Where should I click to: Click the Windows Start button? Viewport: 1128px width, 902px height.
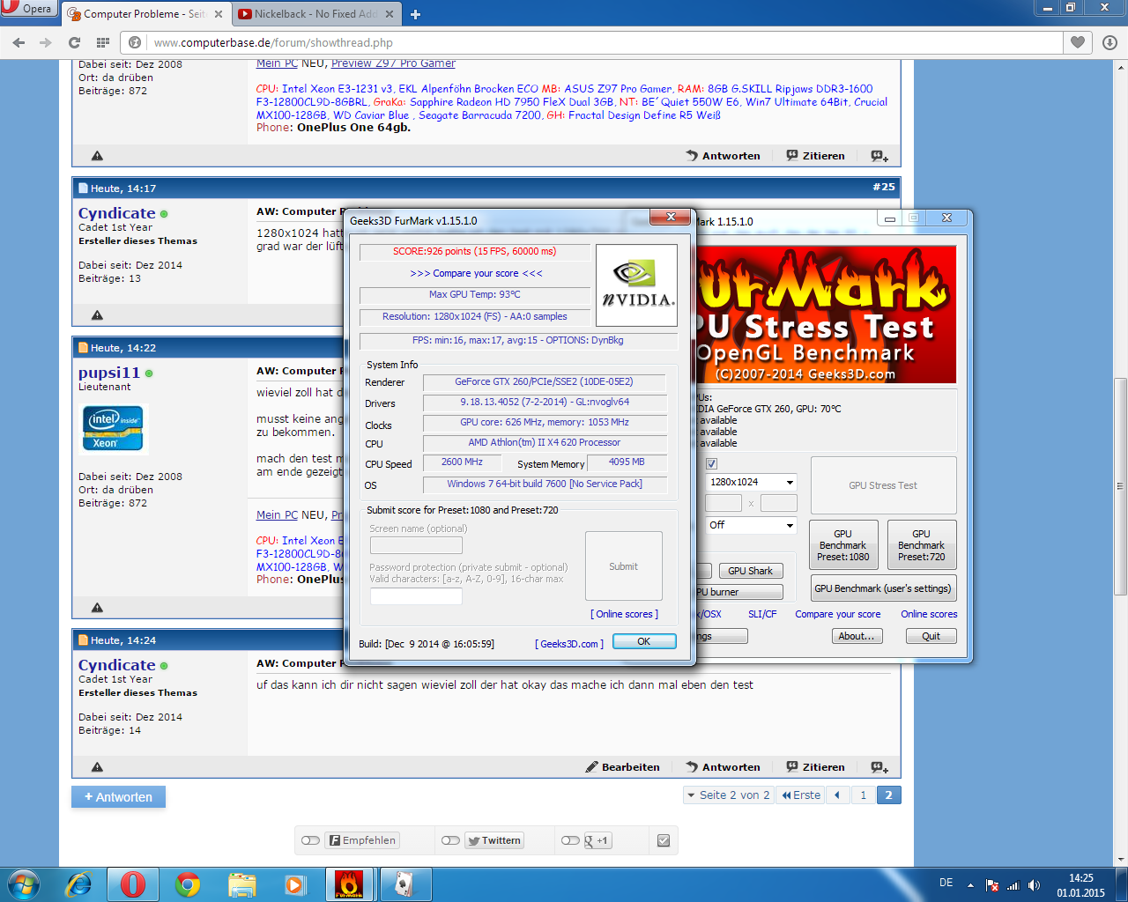coord(22,884)
